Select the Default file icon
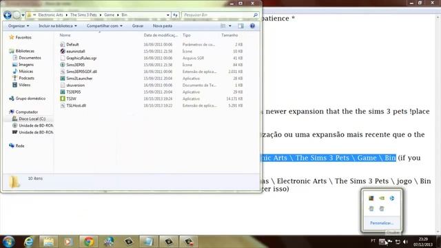The image size is (441, 248). (x=63, y=44)
